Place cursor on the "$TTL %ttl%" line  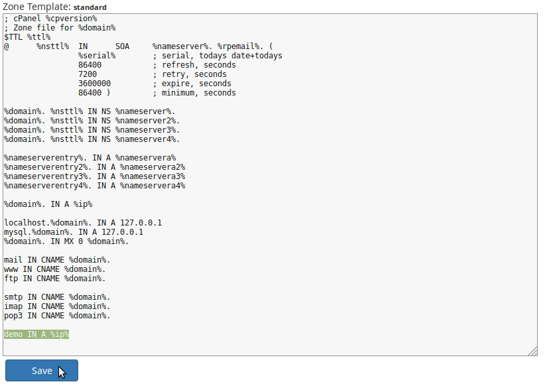(x=27, y=37)
